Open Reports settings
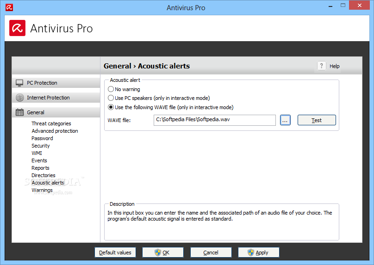The width and height of the screenshot is (374, 265). (x=40, y=168)
